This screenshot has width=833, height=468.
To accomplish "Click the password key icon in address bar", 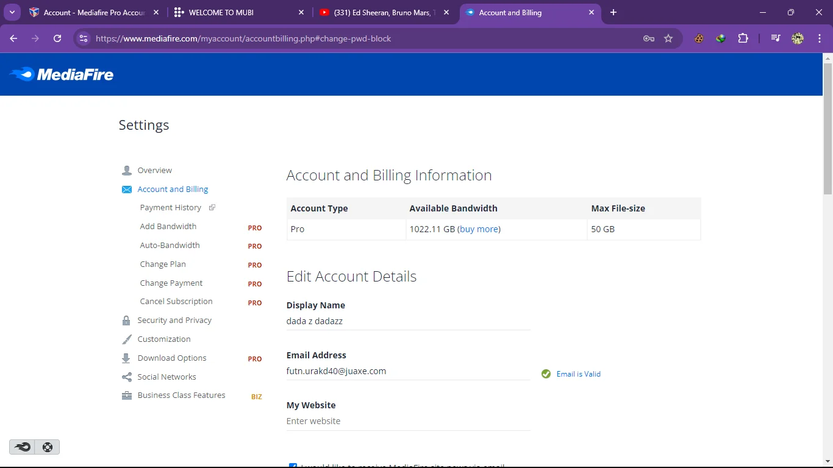I will click(649, 38).
